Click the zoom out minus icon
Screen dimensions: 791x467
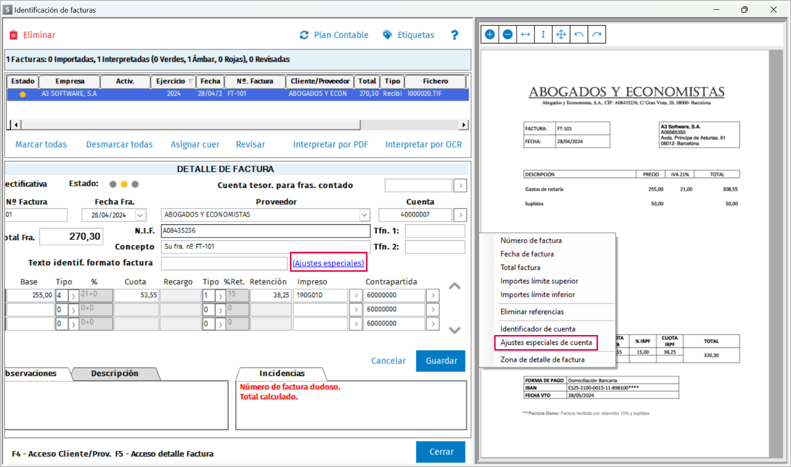click(507, 35)
